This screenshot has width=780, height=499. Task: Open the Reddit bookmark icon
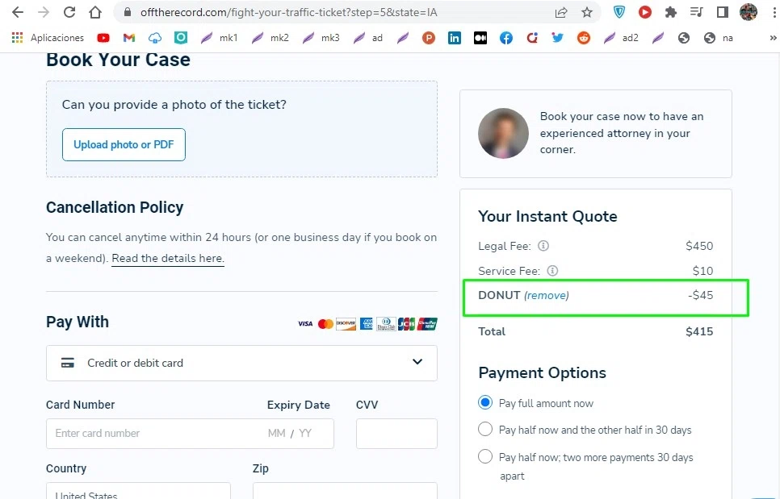[x=584, y=38]
